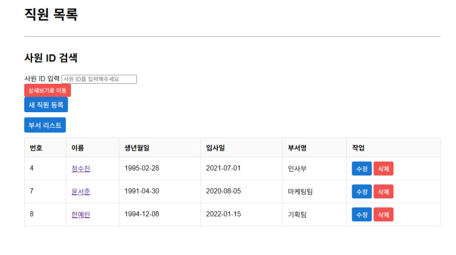Image resolution: width=456 pixels, height=255 pixels.
Task: Click 삭제 for employee number 4
Action: 383,169
